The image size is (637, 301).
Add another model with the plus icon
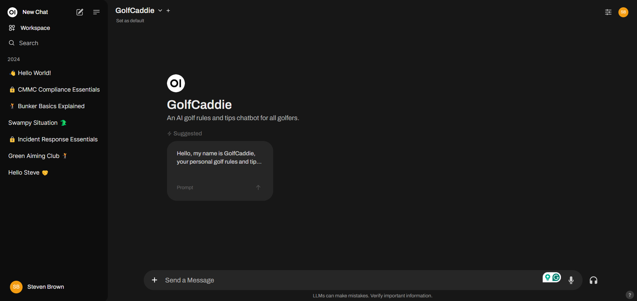pos(168,11)
